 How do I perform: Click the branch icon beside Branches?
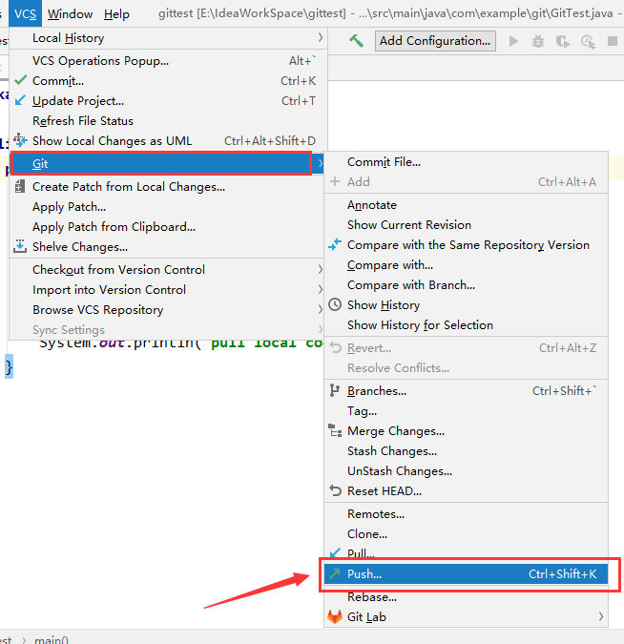click(x=335, y=390)
